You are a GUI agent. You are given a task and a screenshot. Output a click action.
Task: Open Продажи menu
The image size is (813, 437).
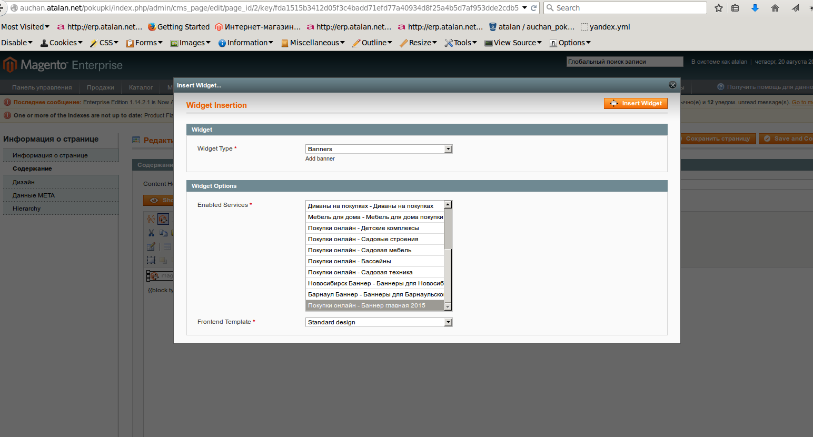click(101, 87)
